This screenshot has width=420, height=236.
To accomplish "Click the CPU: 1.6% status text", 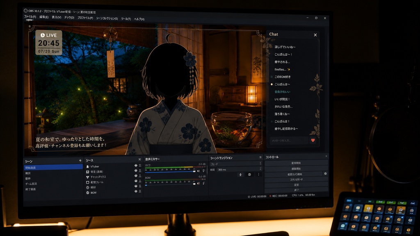I will (298, 195).
